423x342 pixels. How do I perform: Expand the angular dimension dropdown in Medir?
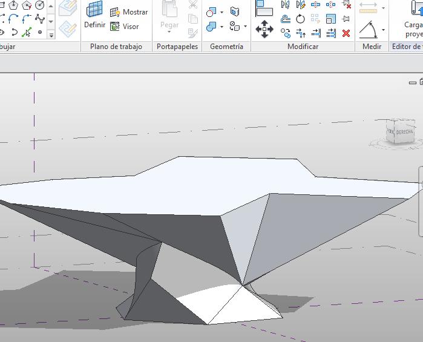tap(383, 29)
